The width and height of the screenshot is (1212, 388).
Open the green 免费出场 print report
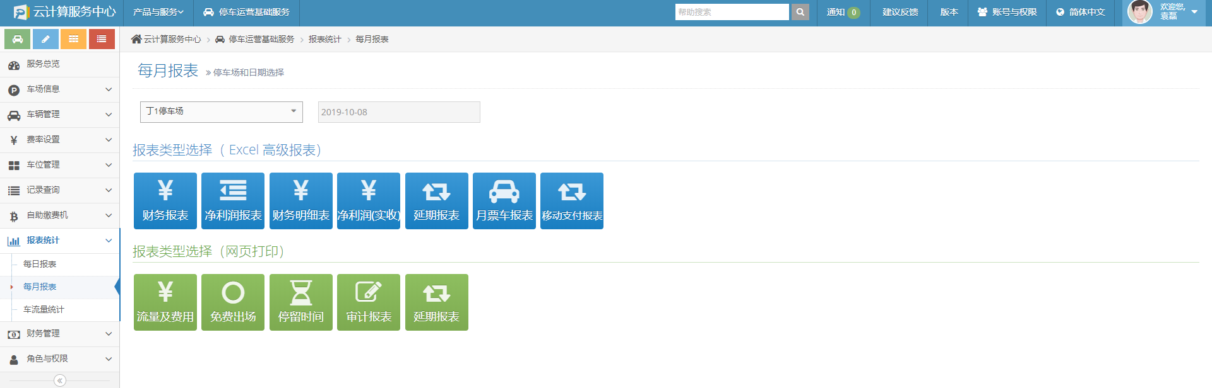point(233,302)
